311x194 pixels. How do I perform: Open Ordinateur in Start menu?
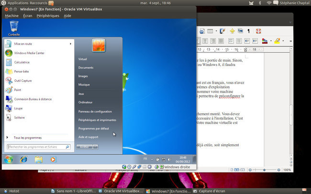pos(85,102)
